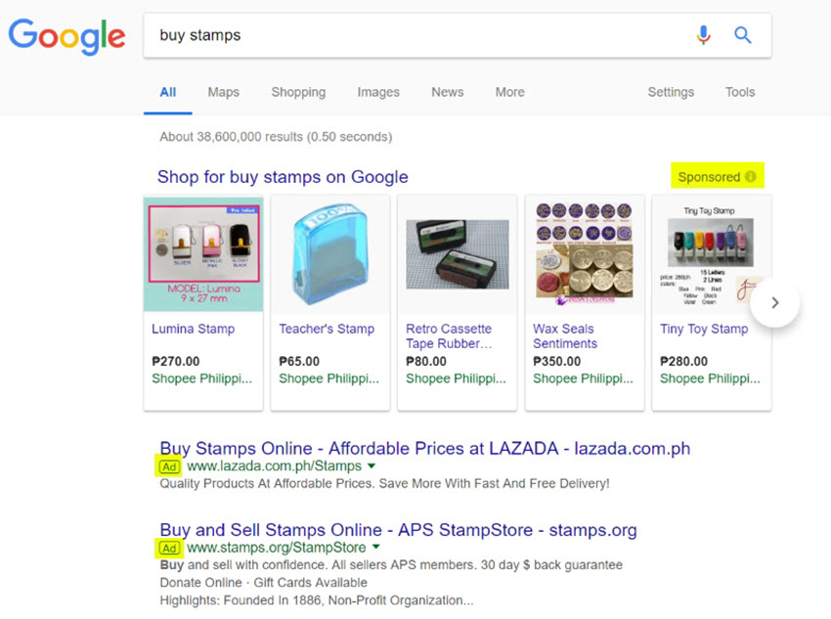Click the blue Teacher's Stamp product image
This screenshot has width=831, height=619.
click(x=330, y=254)
